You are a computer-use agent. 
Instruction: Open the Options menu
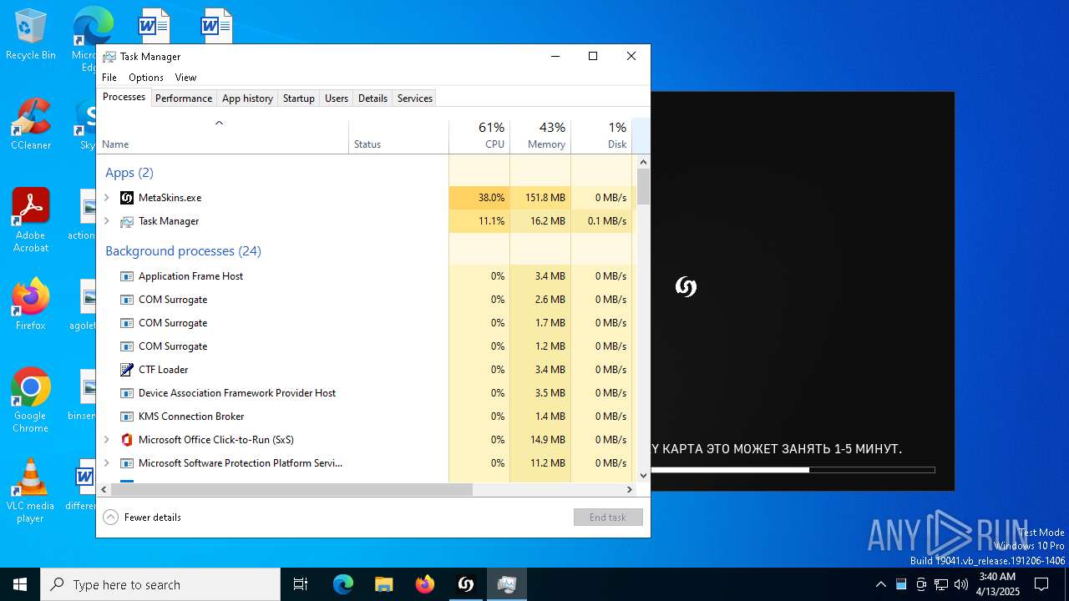146,78
